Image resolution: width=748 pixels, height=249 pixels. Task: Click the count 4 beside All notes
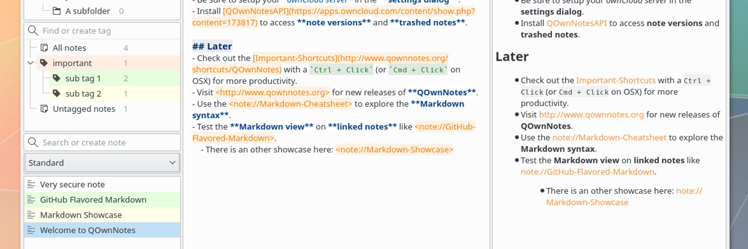(x=126, y=48)
